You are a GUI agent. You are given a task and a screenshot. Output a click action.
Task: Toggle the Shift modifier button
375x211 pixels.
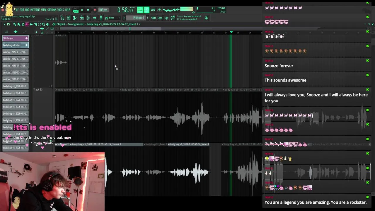coord(154,18)
